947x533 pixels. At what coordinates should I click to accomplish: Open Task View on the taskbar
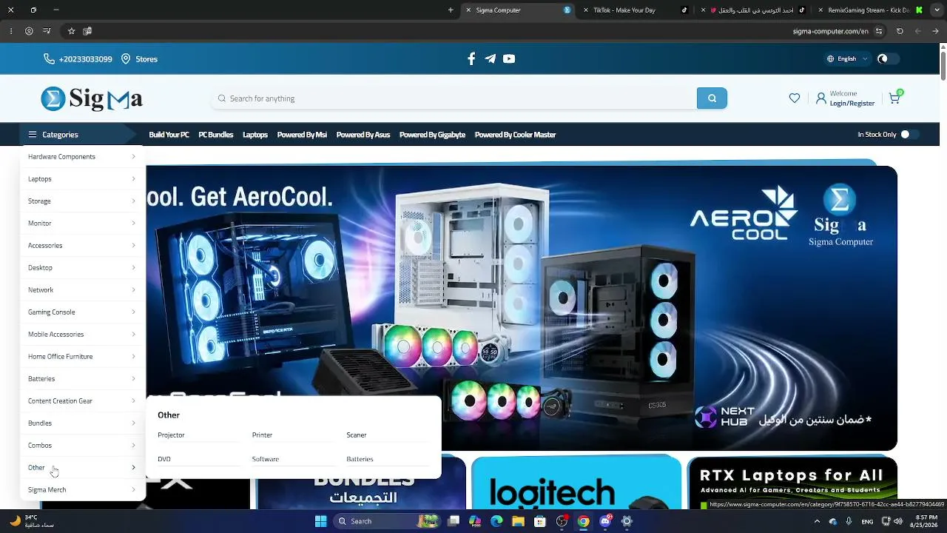pos(454,521)
